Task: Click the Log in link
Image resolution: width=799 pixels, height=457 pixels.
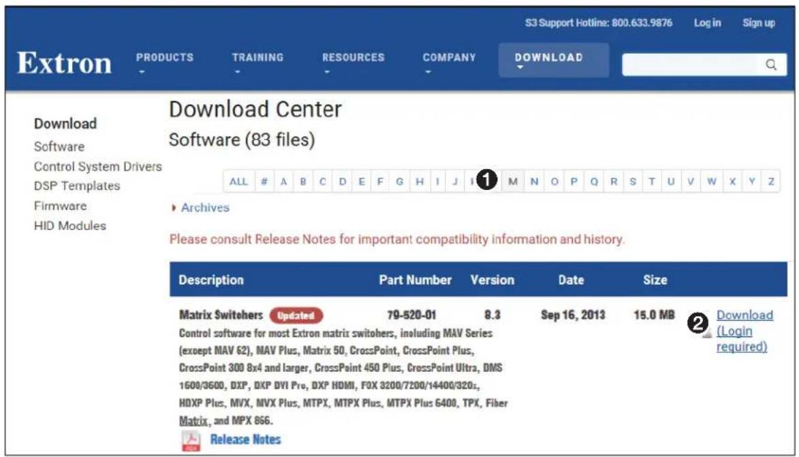Action: coord(707,23)
